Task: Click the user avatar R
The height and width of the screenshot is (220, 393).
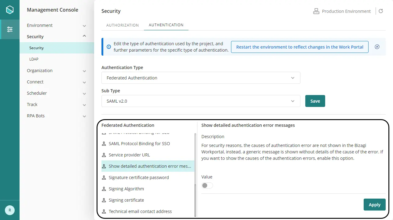Action: coord(10,210)
